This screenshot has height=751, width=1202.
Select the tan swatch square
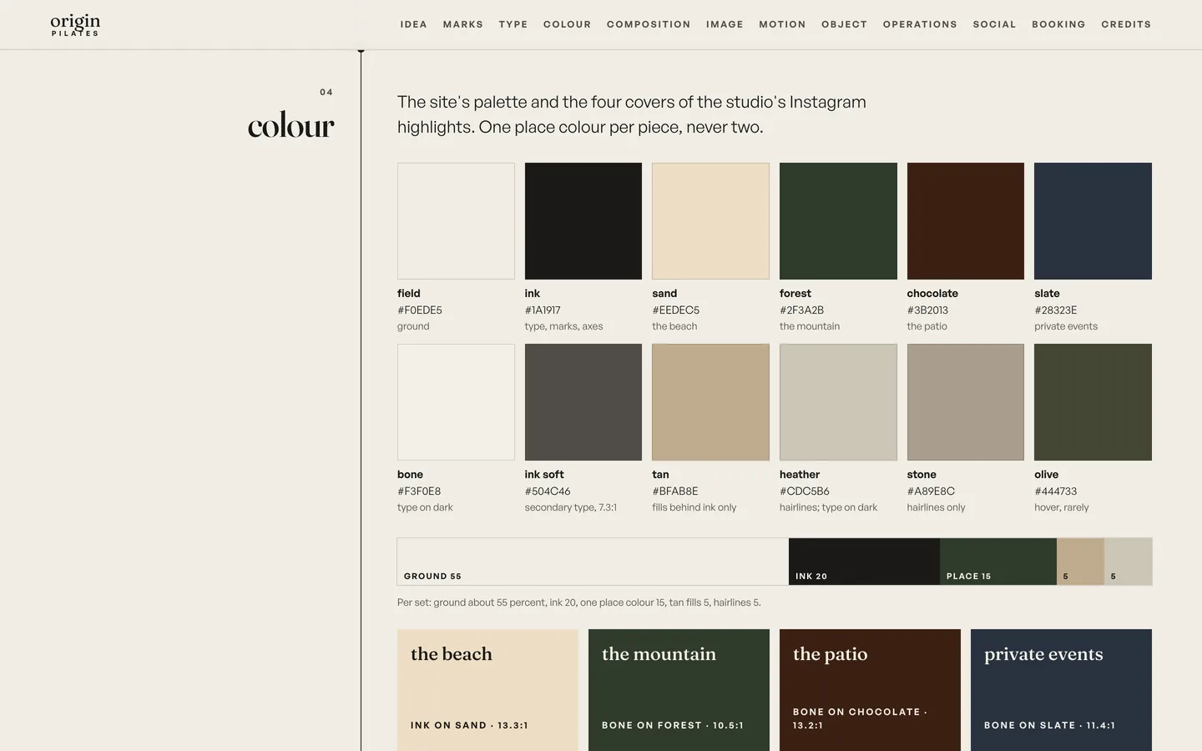point(710,402)
